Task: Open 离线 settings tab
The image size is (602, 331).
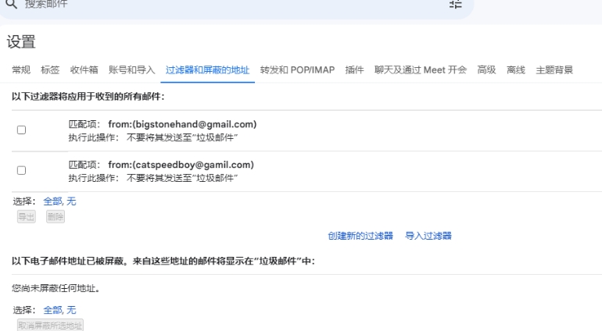Action: pos(516,69)
